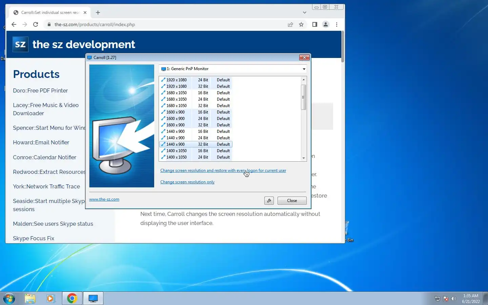Select 1680 x 1050 24 Bit row

tap(196, 99)
